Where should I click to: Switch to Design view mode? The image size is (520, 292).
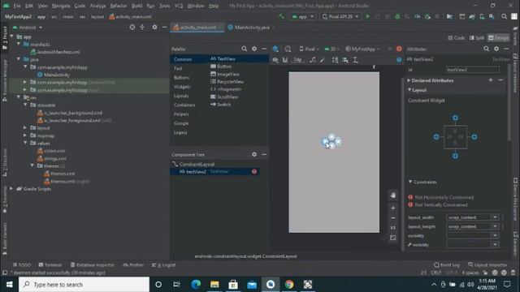coord(498,38)
